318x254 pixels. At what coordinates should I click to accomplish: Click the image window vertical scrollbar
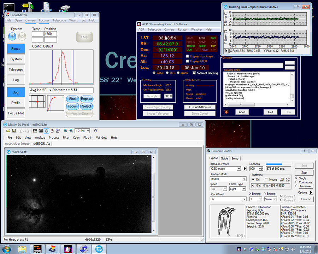click(x=154, y=194)
